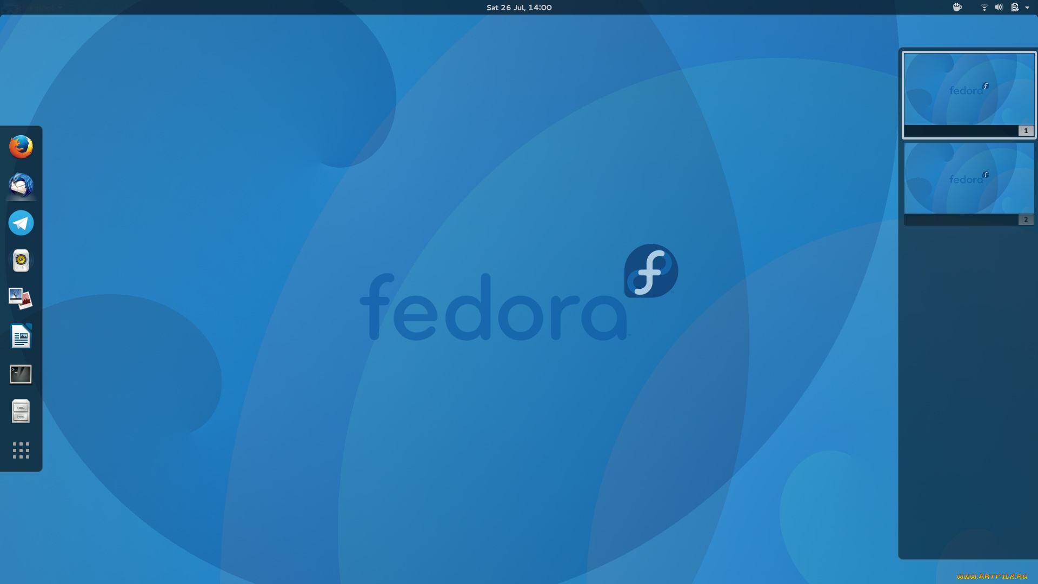Screen dimensions: 1038x584
Task: Launch the Shotwell photo manager
Action: point(21,298)
